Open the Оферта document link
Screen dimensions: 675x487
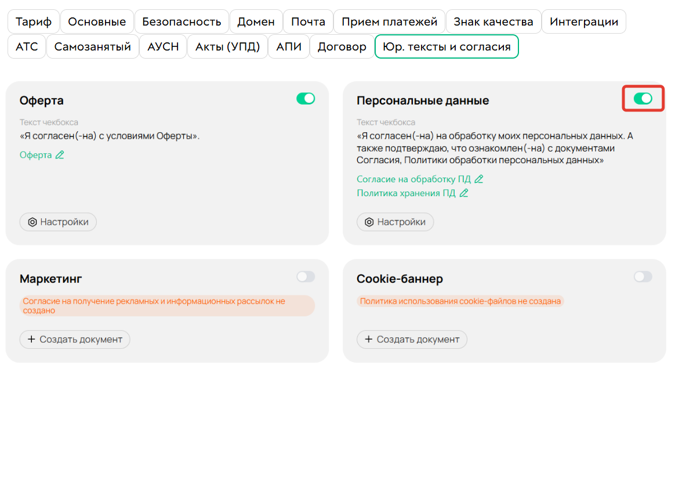36,155
